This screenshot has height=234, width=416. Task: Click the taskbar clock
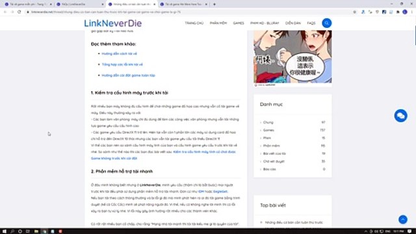(398, 231)
